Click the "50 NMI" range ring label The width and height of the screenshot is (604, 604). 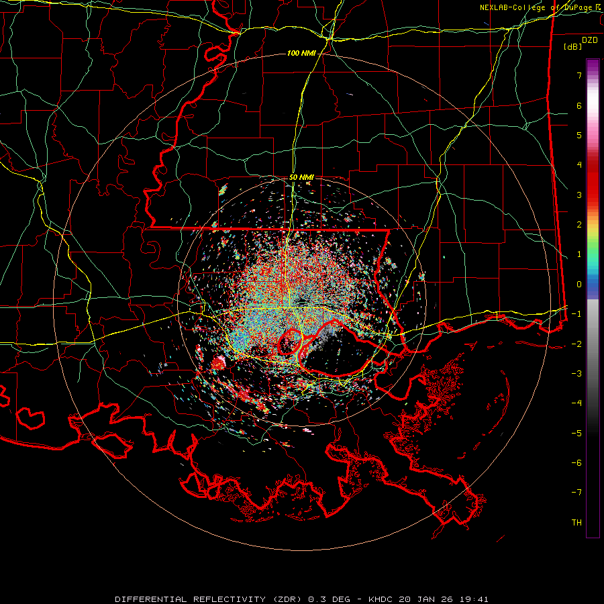point(301,177)
